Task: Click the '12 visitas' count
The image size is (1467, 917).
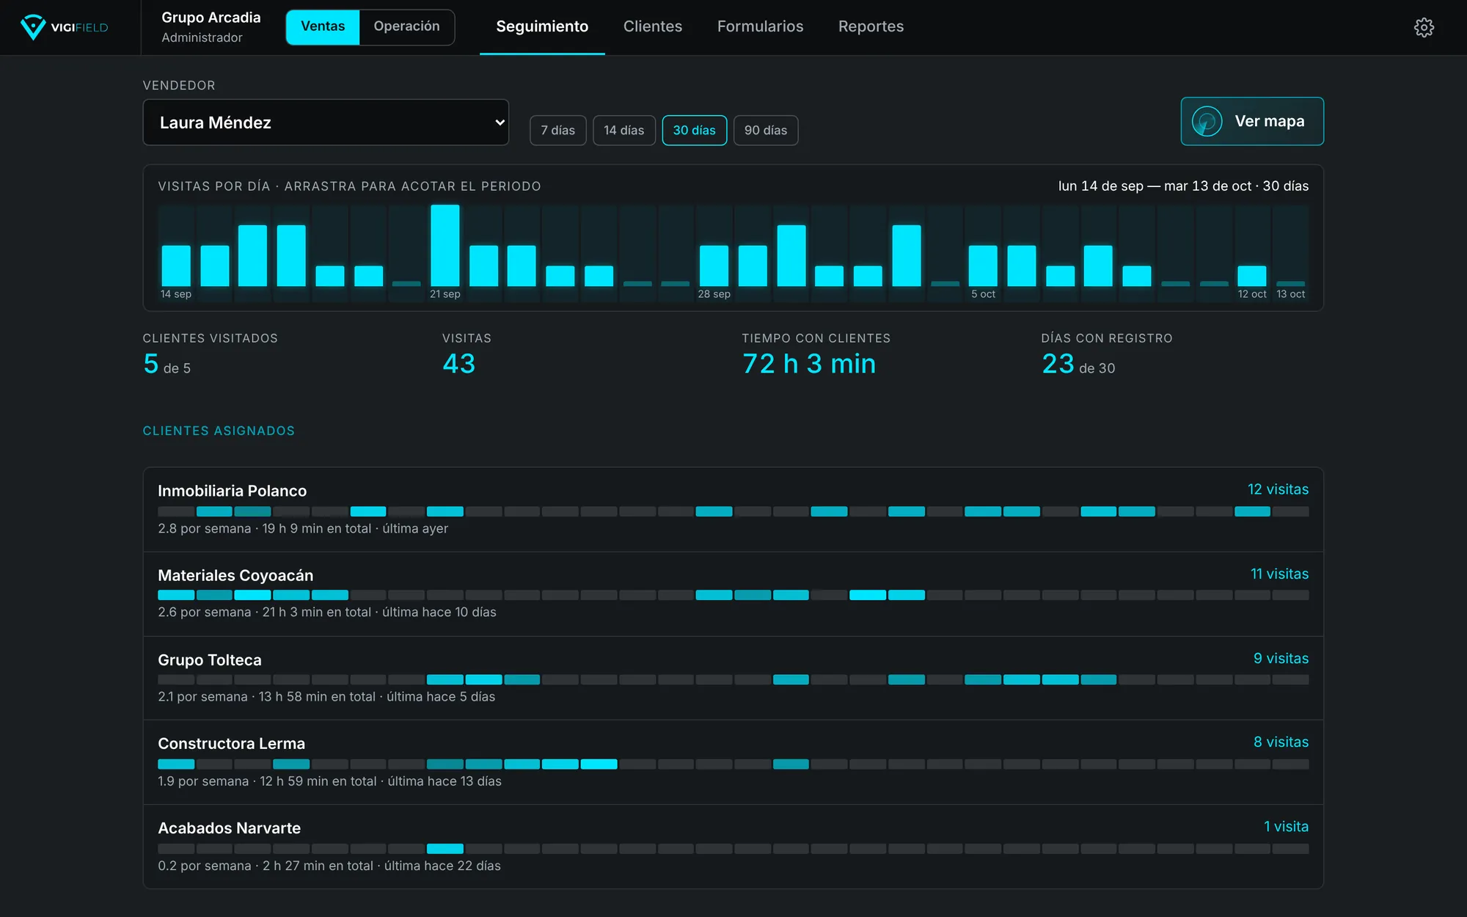Action: click(1278, 489)
